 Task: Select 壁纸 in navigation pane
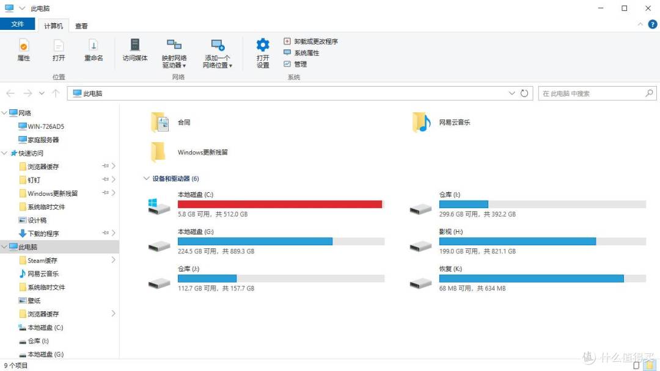pos(29,300)
